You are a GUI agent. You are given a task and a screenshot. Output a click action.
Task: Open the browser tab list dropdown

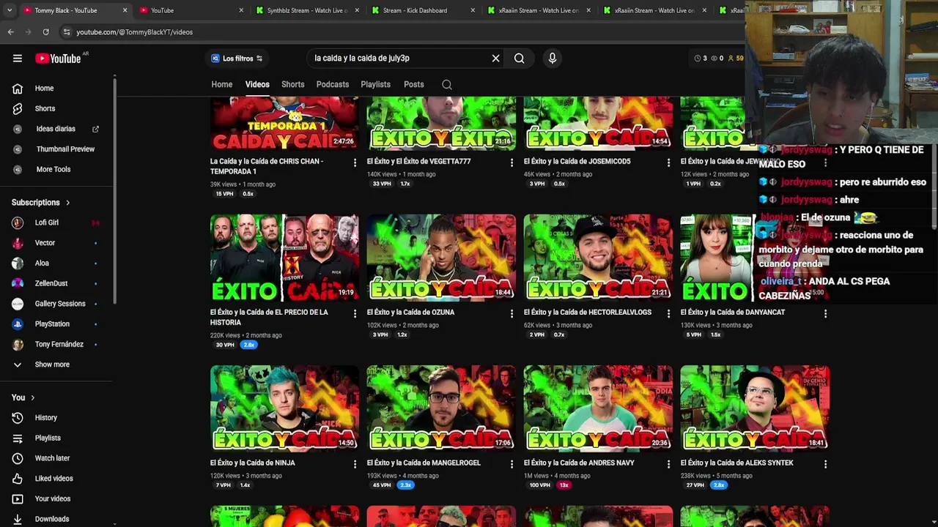[9, 10]
